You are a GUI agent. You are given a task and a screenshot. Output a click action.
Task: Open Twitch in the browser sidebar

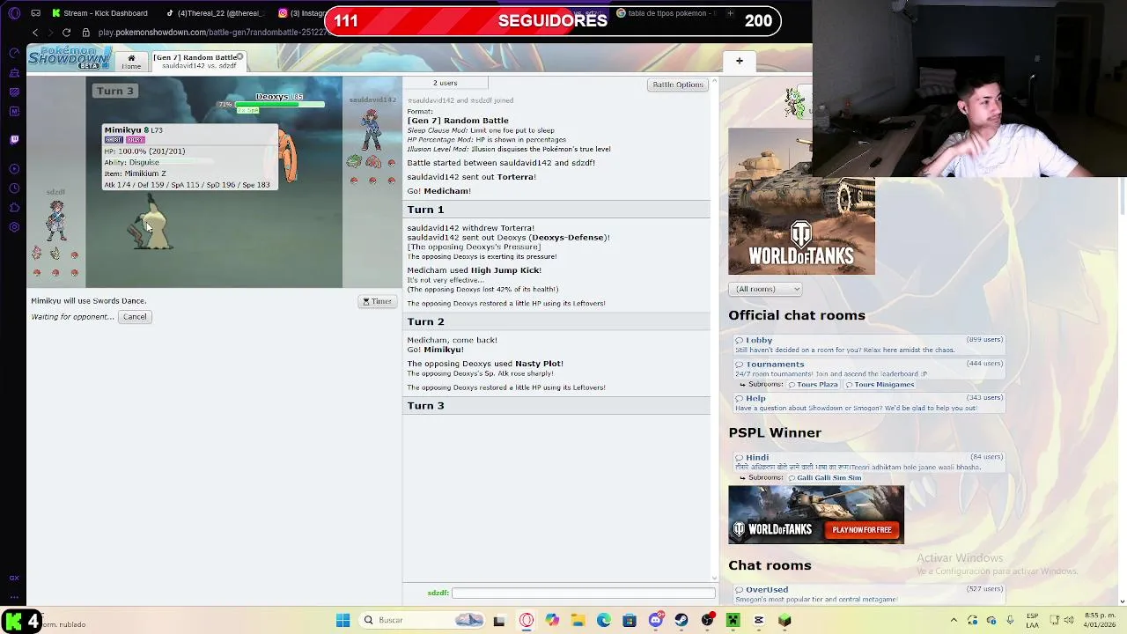14,139
